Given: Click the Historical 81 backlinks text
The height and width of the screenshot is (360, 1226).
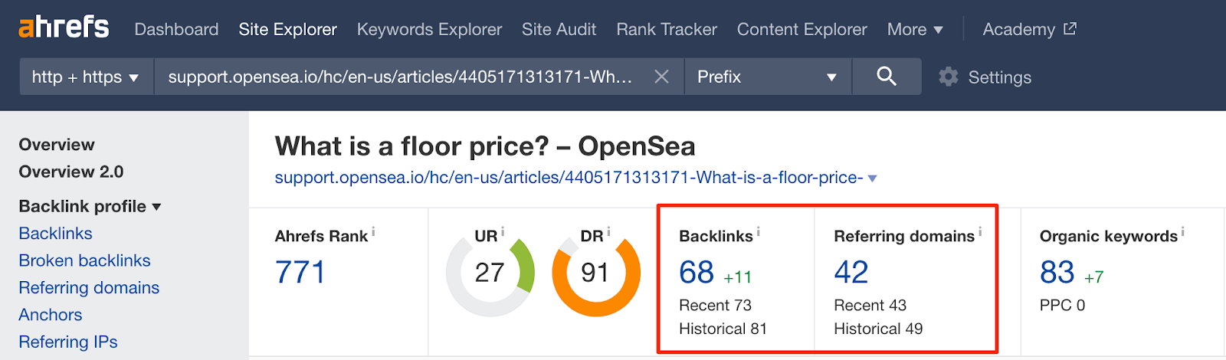Looking at the screenshot, I should pyautogui.click(x=723, y=329).
